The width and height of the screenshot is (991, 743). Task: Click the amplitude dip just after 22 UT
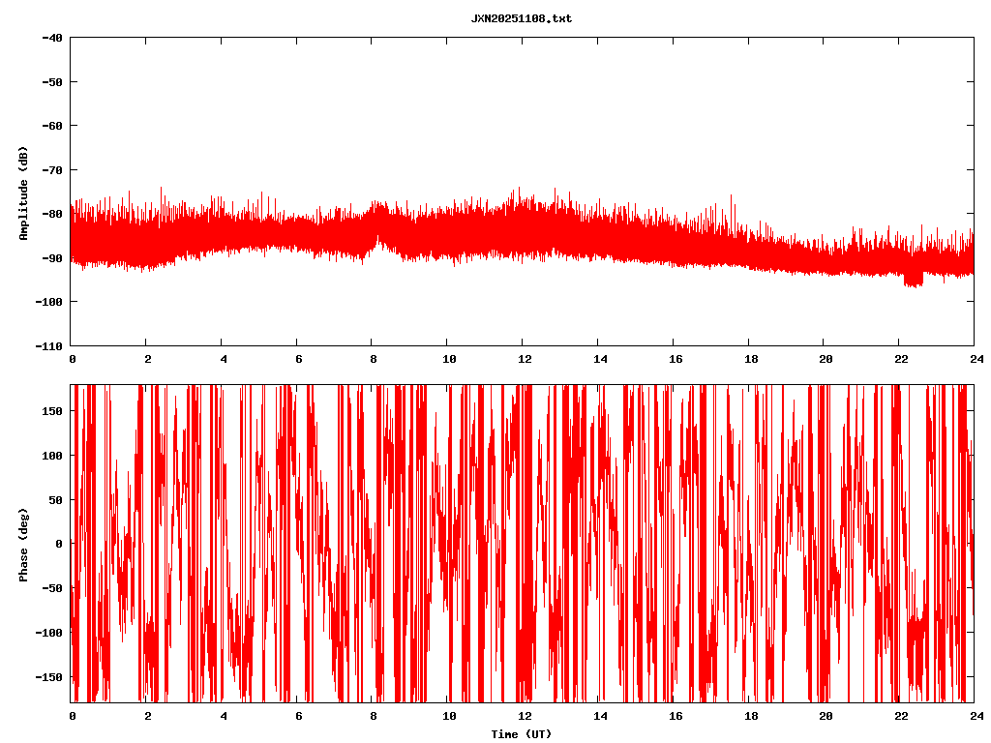point(913,280)
